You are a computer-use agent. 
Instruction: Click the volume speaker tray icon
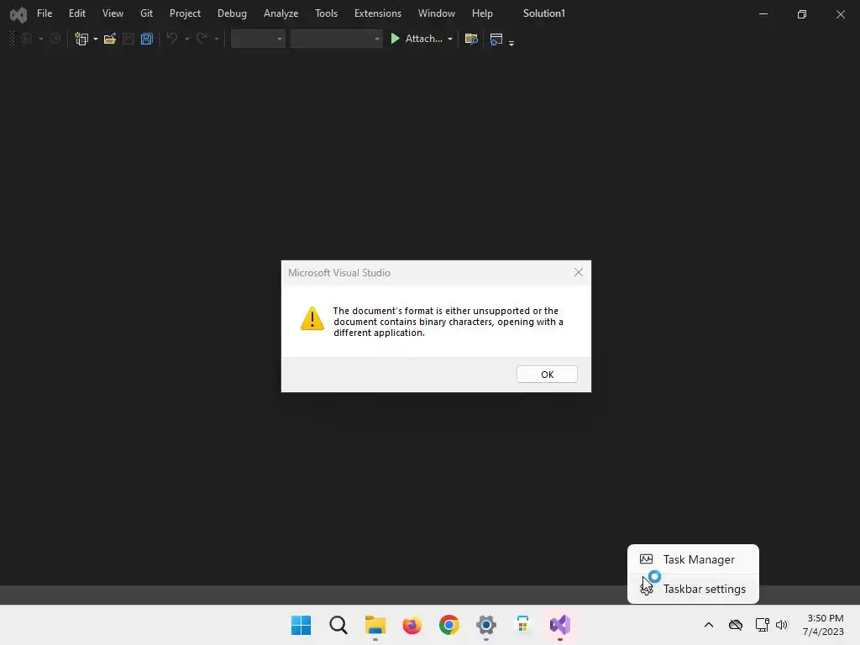pyautogui.click(x=782, y=625)
